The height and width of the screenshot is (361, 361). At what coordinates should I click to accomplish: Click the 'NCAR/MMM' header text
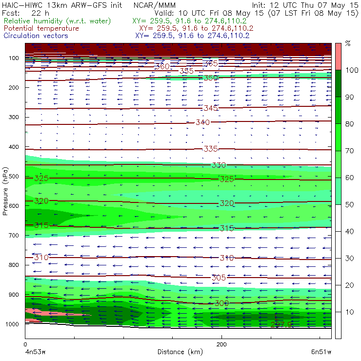tap(155, 5)
